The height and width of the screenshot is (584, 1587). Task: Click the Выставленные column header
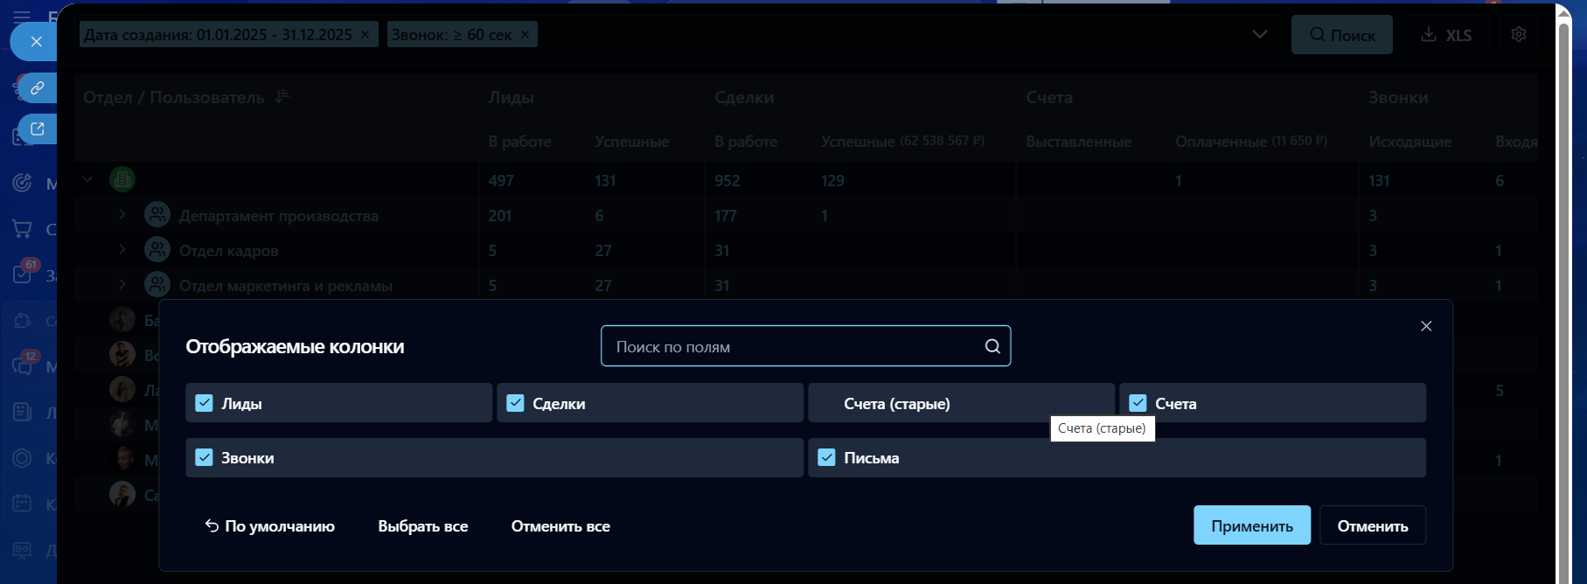pos(1079,141)
